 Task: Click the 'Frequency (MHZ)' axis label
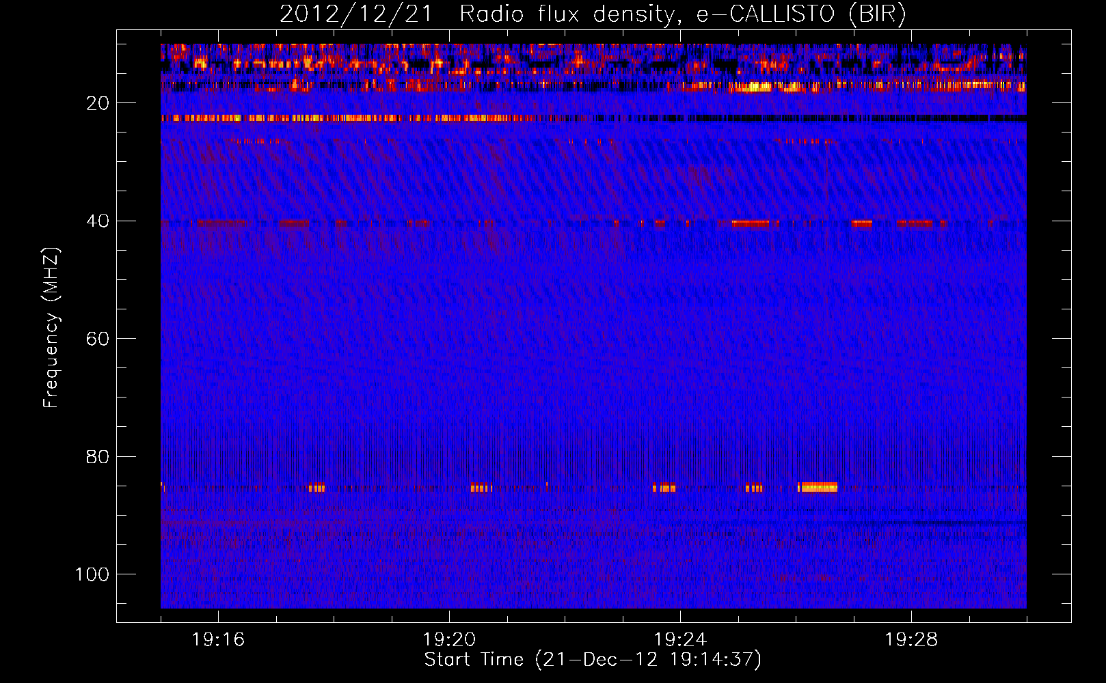[51, 328]
